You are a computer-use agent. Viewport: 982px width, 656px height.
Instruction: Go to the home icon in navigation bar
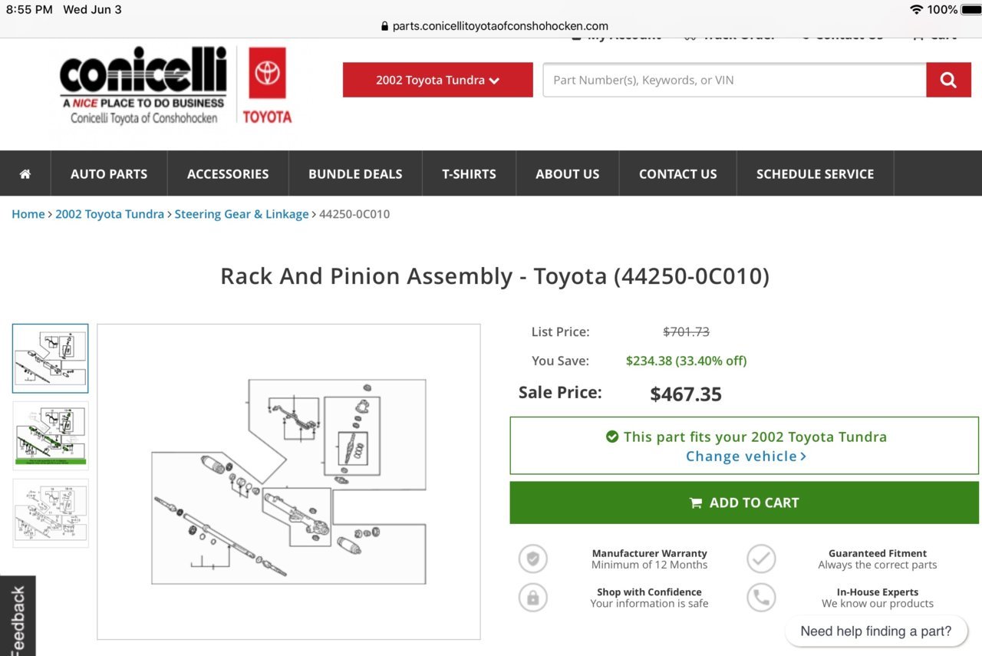(25, 173)
